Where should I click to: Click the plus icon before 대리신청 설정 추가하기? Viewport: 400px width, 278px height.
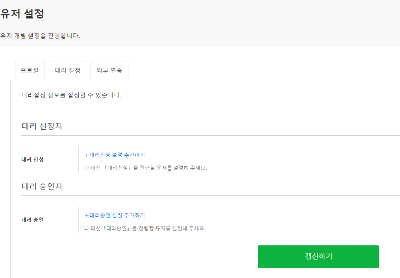[x=87, y=155]
